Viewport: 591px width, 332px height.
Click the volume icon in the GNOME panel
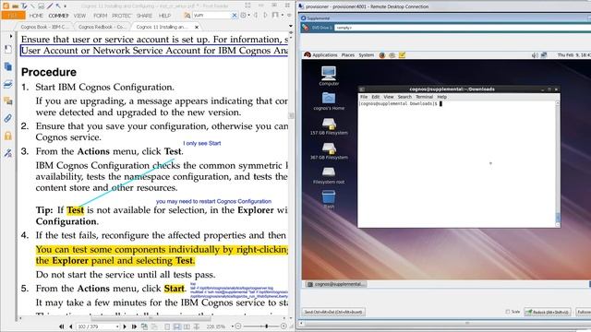(x=535, y=55)
